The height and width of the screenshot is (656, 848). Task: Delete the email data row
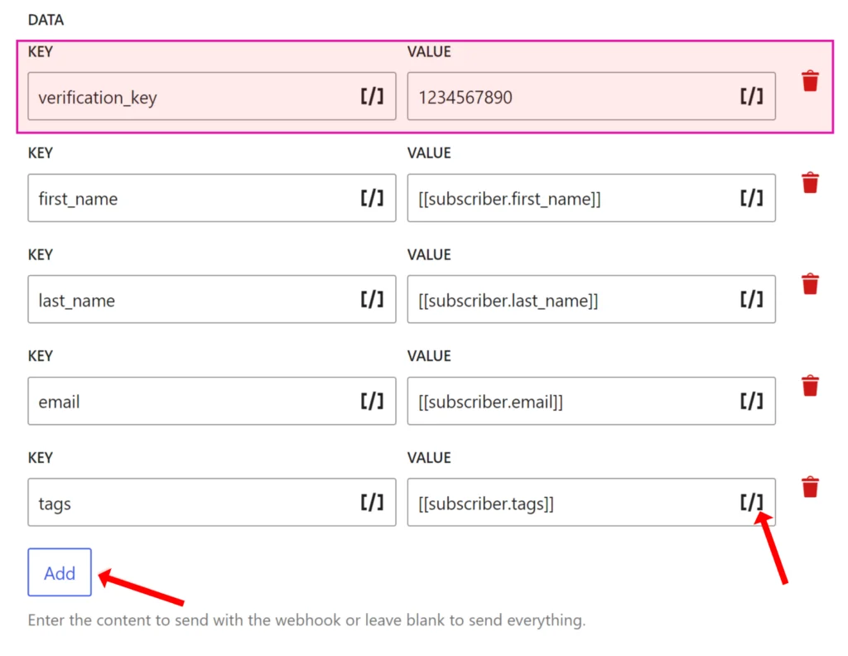click(810, 386)
